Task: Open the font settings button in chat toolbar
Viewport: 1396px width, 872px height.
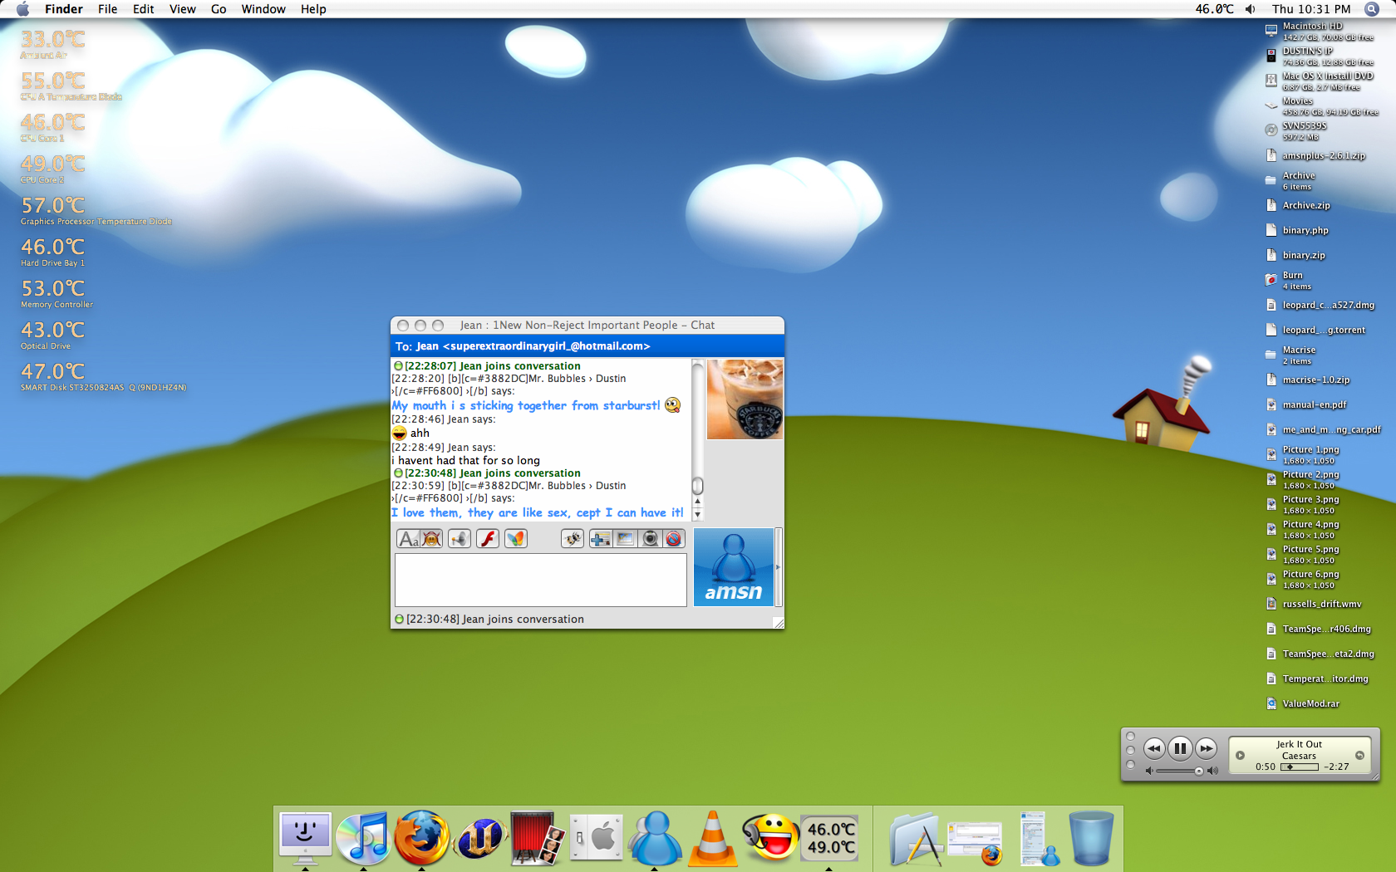Action: coord(408,539)
